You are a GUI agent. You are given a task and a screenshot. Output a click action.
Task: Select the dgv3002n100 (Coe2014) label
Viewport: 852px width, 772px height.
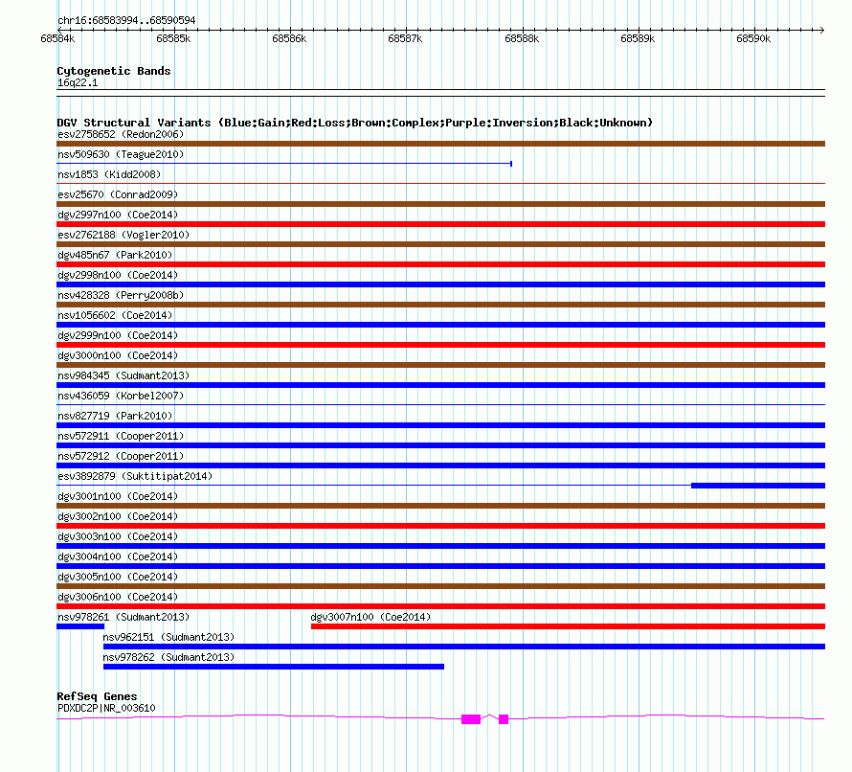pyautogui.click(x=118, y=516)
